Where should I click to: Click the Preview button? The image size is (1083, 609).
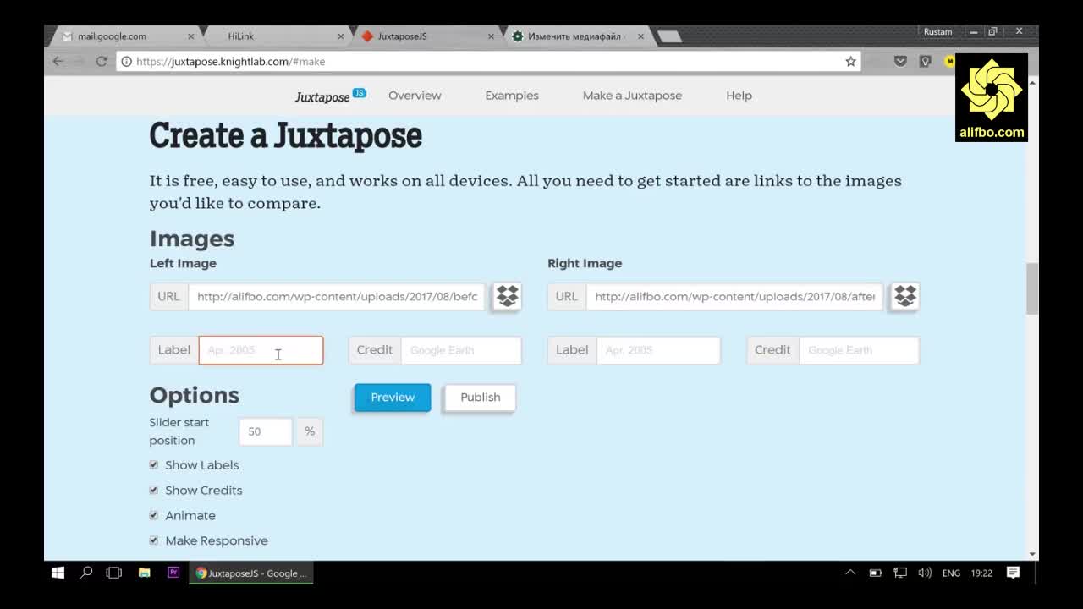(393, 398)
